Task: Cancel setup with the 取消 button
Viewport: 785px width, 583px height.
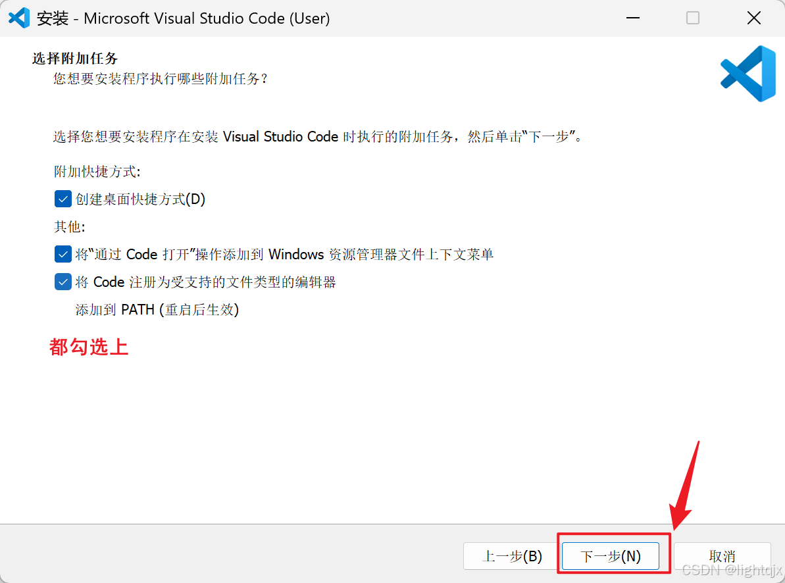Action: click(x=722, y=556)
